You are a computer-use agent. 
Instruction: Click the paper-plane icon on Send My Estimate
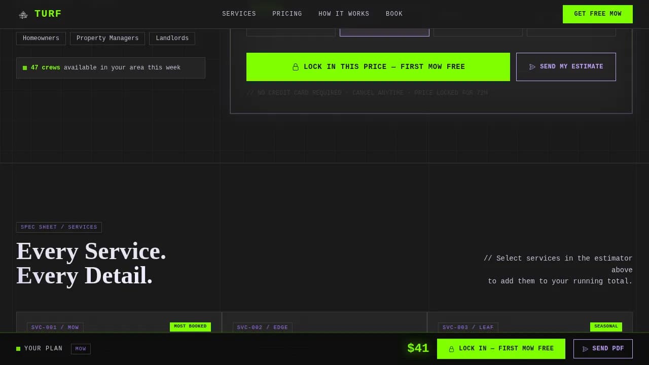pyautogui.click(x=532, y=67)
